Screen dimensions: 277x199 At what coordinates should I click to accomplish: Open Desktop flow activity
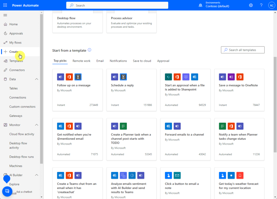pyautogui.click(x=18, y=145)
